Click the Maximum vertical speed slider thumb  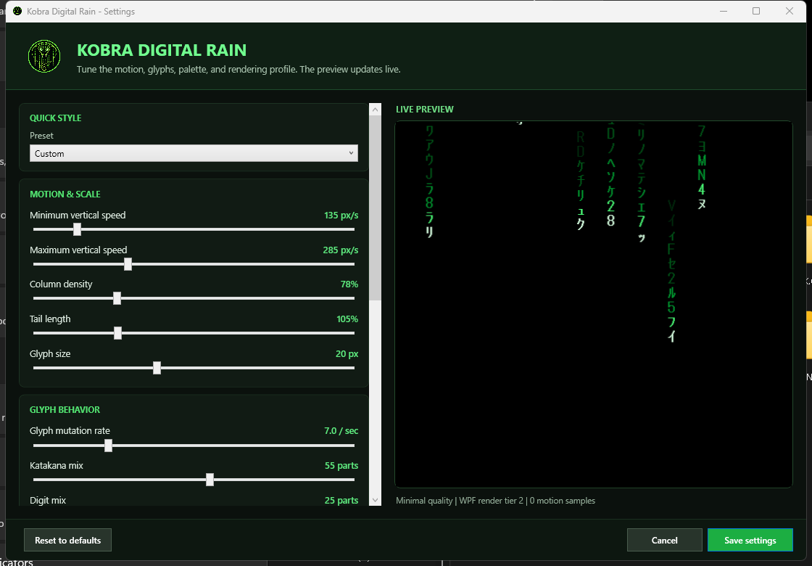pos(128,264)
